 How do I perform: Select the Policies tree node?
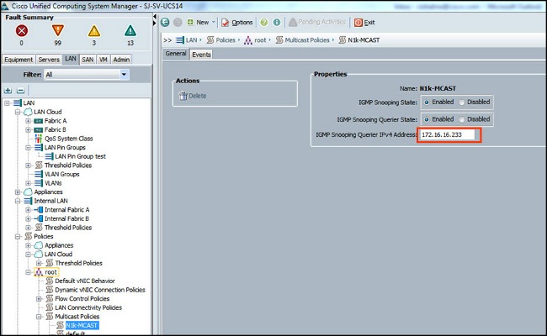click(x=43, y=236)
